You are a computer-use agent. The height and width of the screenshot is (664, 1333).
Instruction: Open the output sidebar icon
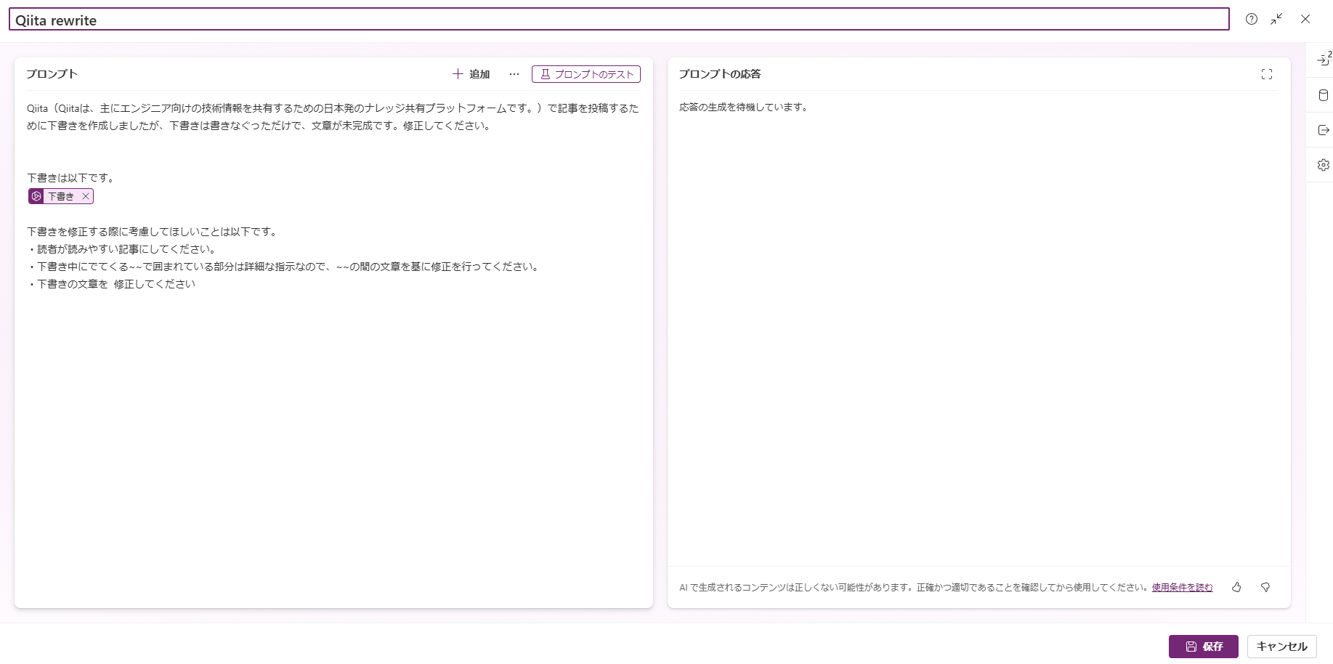1324,130
